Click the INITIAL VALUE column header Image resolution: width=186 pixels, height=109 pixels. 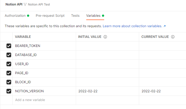click(x=90, y=37)
